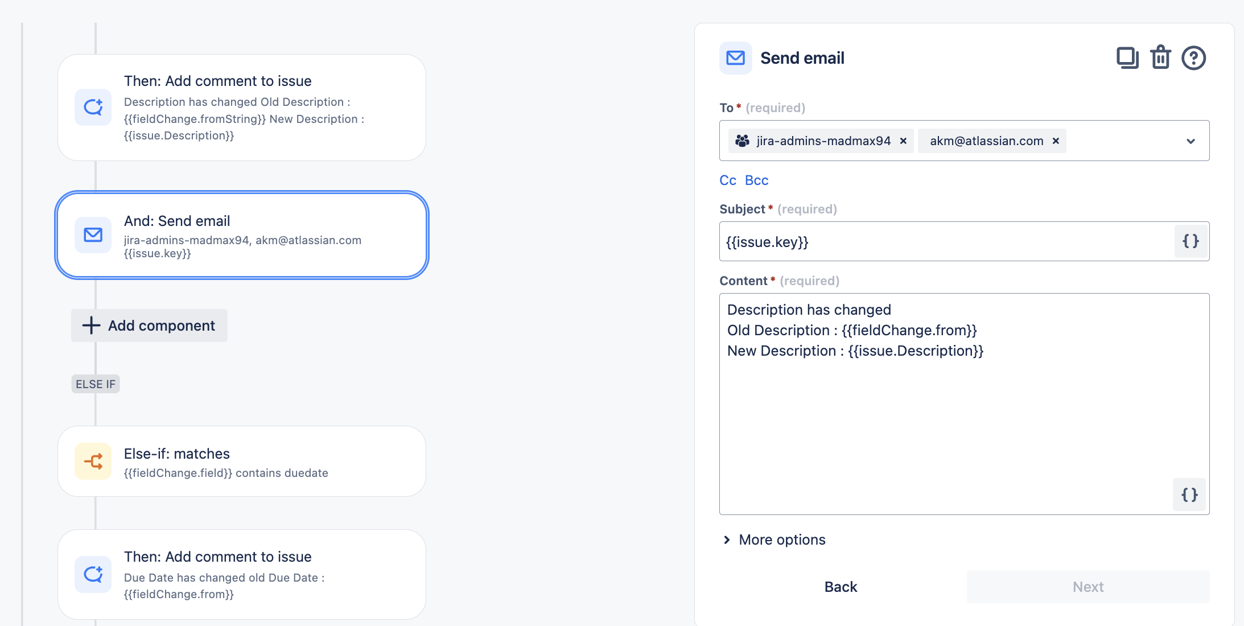1244x626 pixels.
Task: Insert smart value in Subject field
Action: [1191, 241]
